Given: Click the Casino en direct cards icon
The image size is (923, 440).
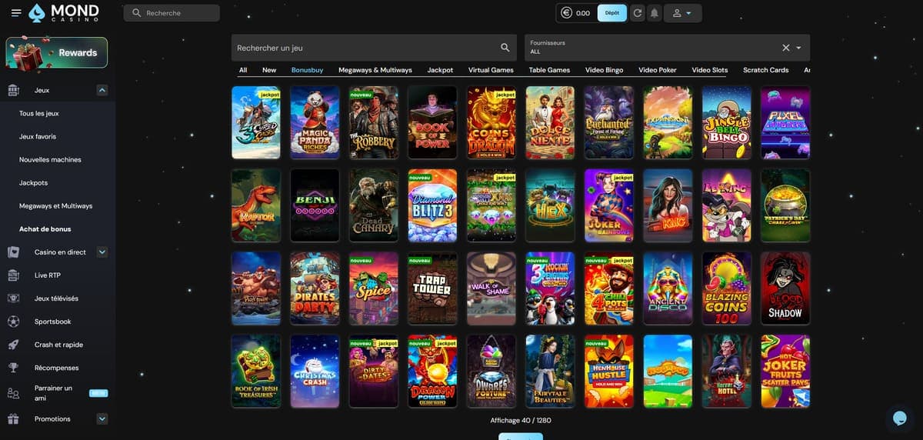Looking at the screenshot, I should pos(13,252).
